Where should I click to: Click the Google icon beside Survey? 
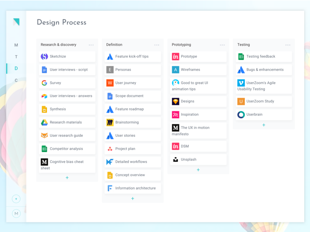click(44, 83)
